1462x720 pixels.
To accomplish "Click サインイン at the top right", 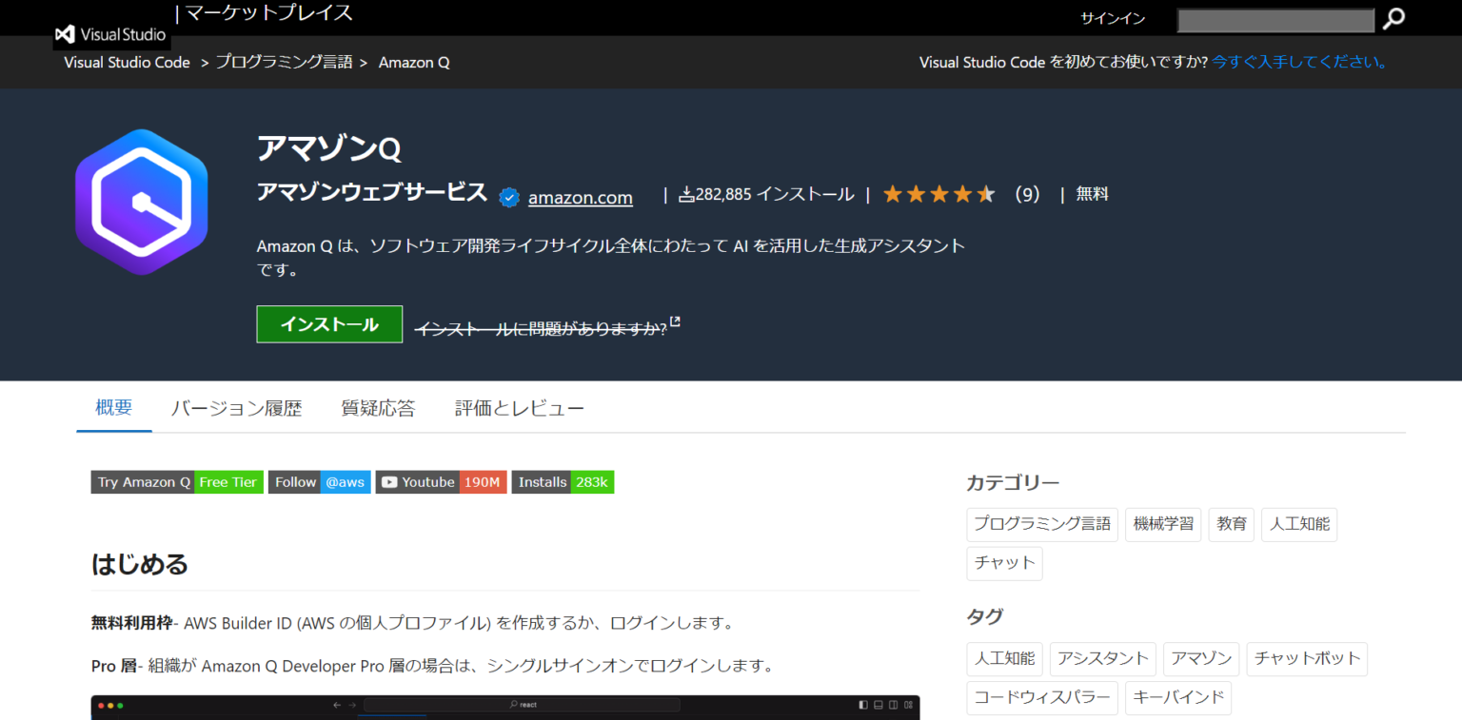I will tap(1112, 17).
